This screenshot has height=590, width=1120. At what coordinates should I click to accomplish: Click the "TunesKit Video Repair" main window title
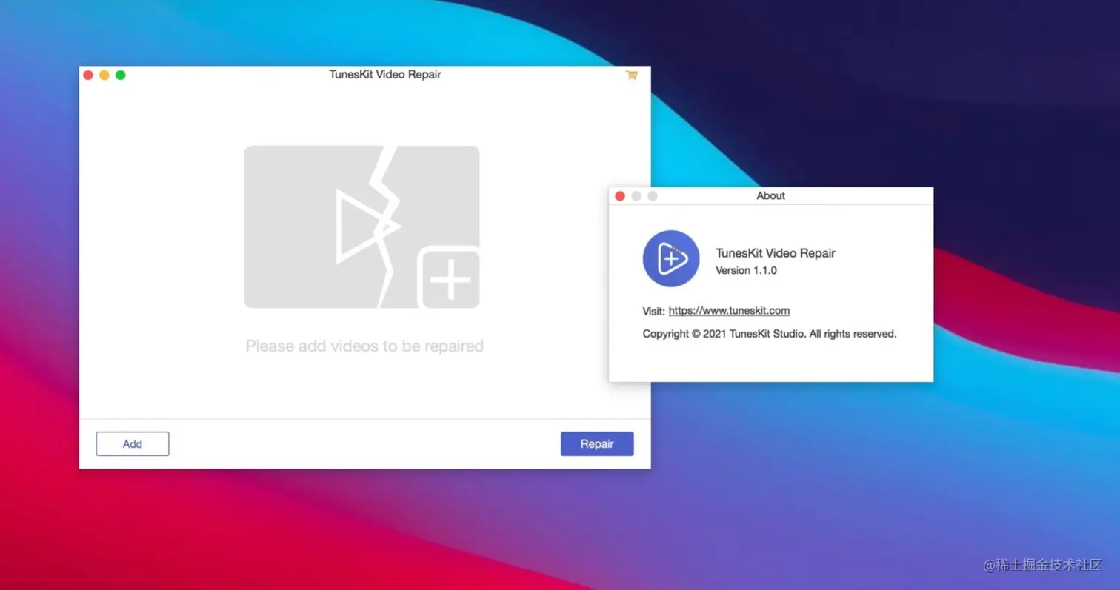click(x=385, y=75)
